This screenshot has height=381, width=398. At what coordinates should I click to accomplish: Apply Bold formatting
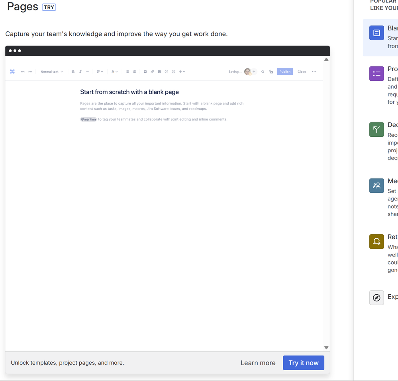click(x=73, y=72)
